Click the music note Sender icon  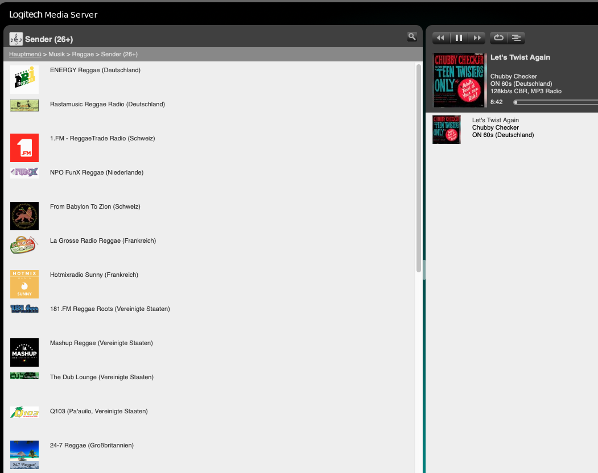coord(16,39)
